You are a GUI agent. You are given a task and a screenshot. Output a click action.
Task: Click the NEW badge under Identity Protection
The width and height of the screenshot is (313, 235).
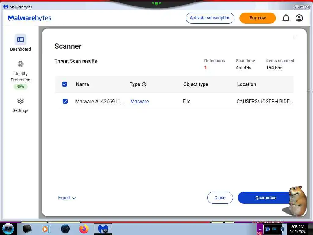[20, 87]
